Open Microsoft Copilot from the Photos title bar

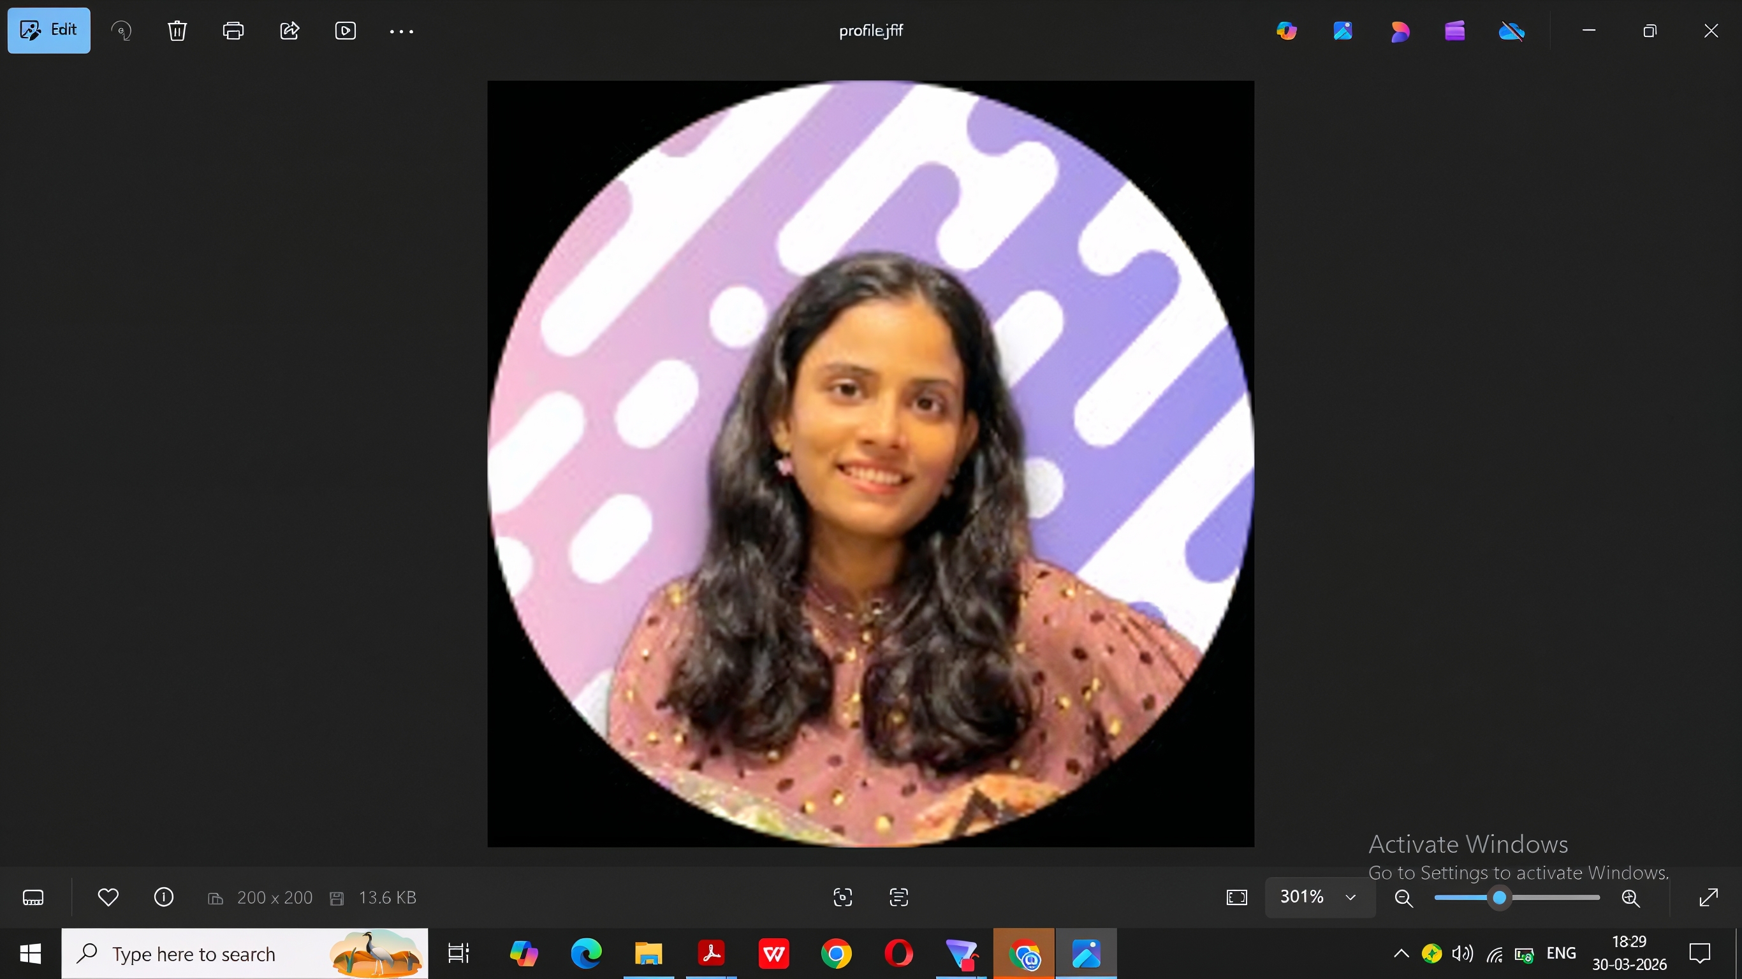pyautogui.click(x=1286, y=31)
